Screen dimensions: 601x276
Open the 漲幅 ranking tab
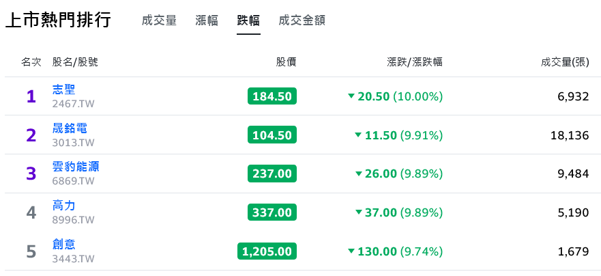[x=207, y=20]
